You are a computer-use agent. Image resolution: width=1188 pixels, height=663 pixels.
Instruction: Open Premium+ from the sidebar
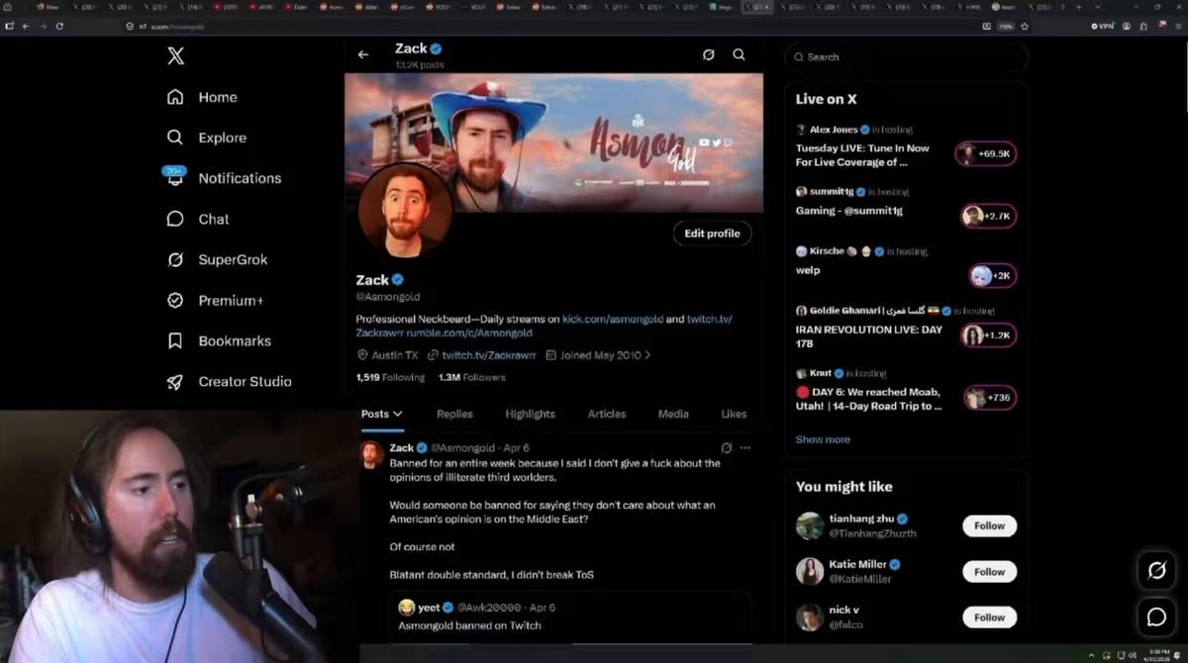(215, 300)
